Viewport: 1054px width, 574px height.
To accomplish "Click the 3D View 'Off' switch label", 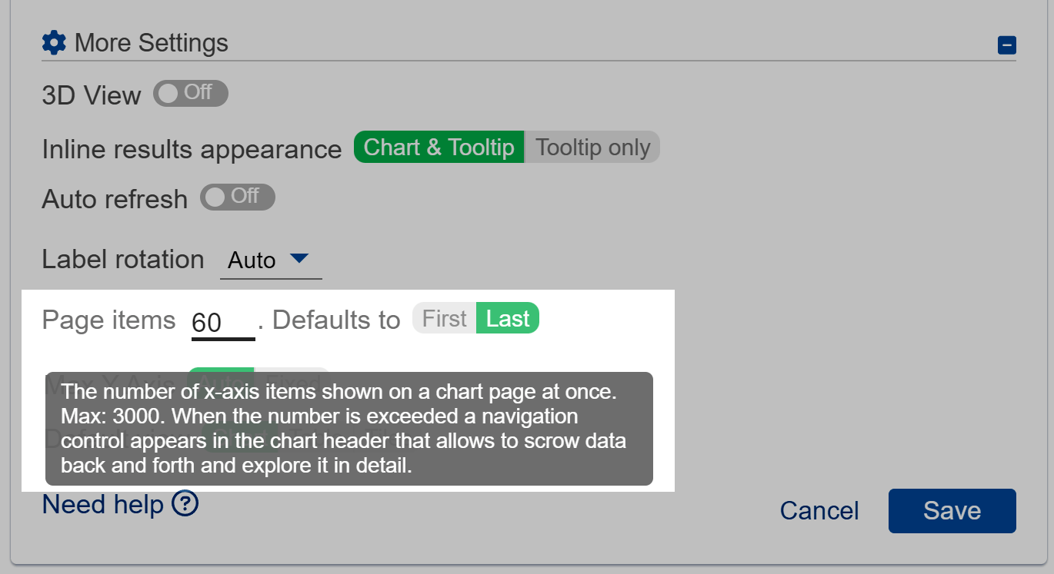I will click(198, 93).
